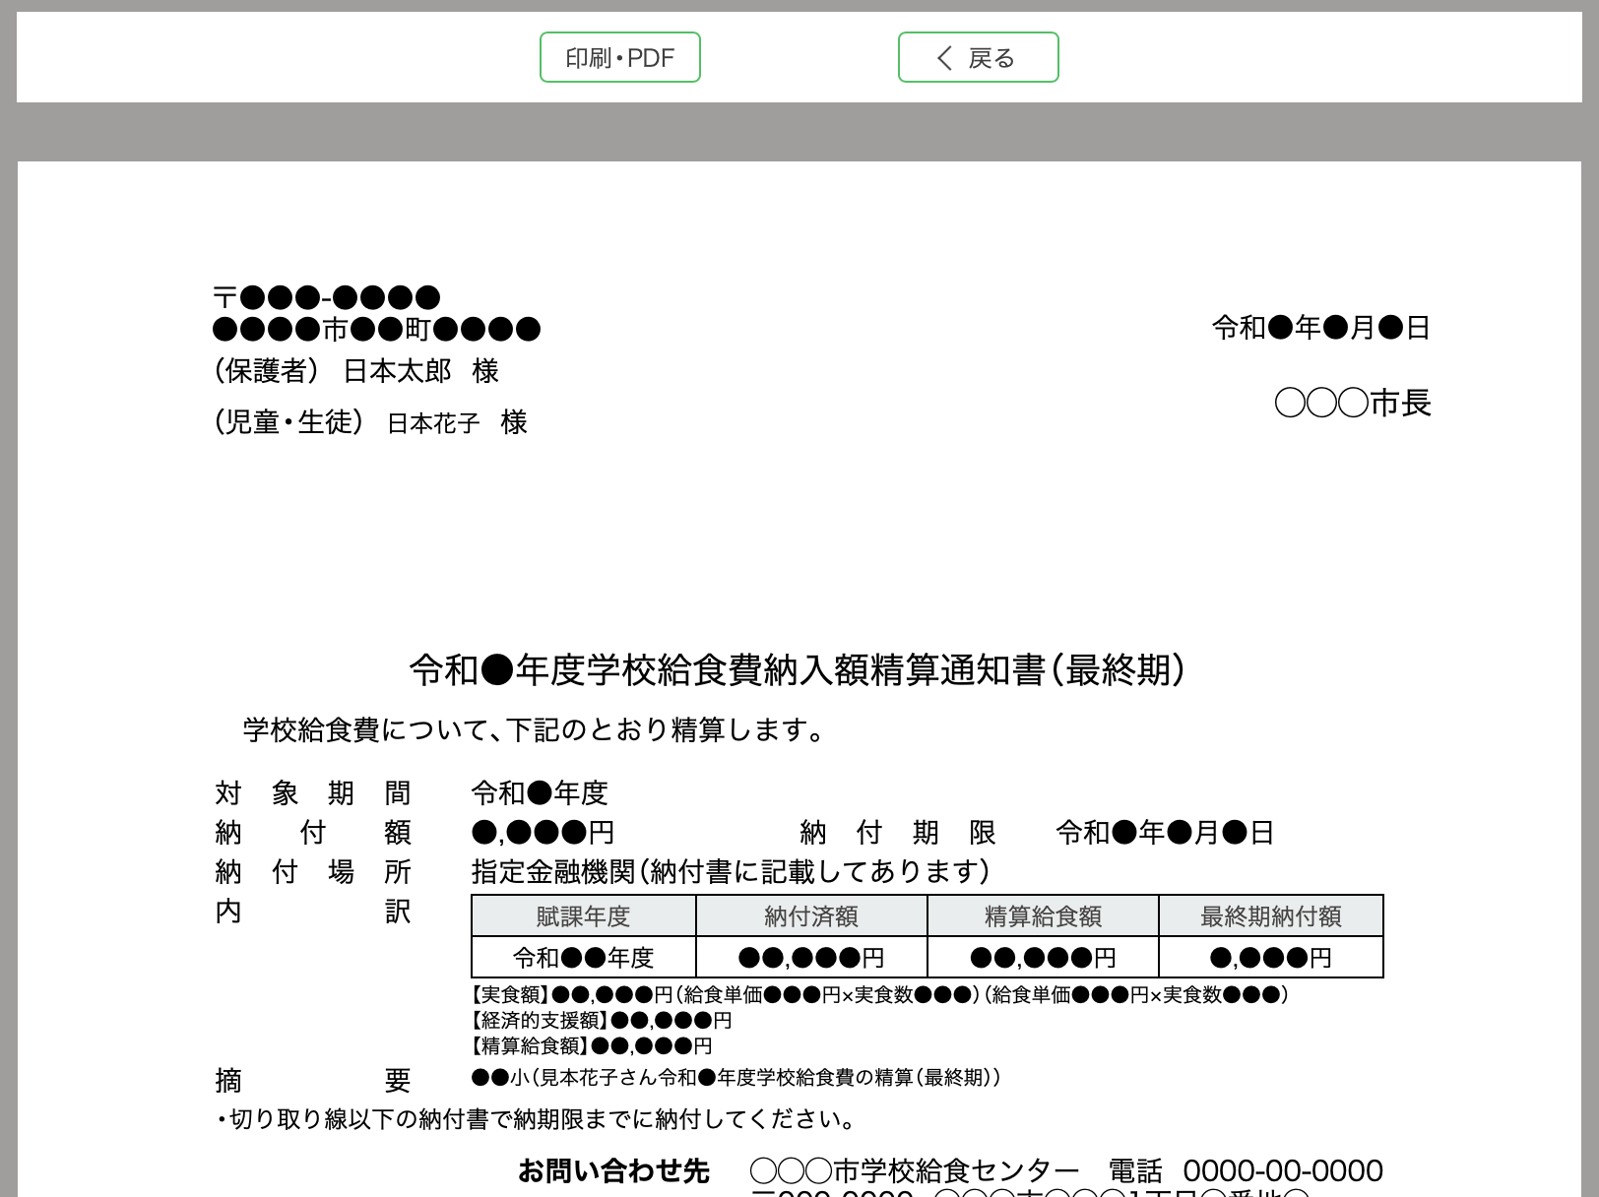Click the 印刷・PDF button
This screenshot has width=1599, height=1197.
tap(619, 58)
